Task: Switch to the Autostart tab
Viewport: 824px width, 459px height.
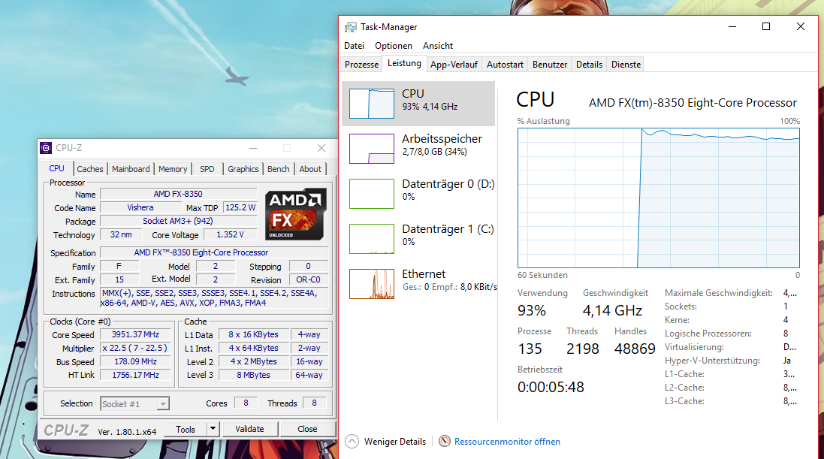Action: click(505, 65)
